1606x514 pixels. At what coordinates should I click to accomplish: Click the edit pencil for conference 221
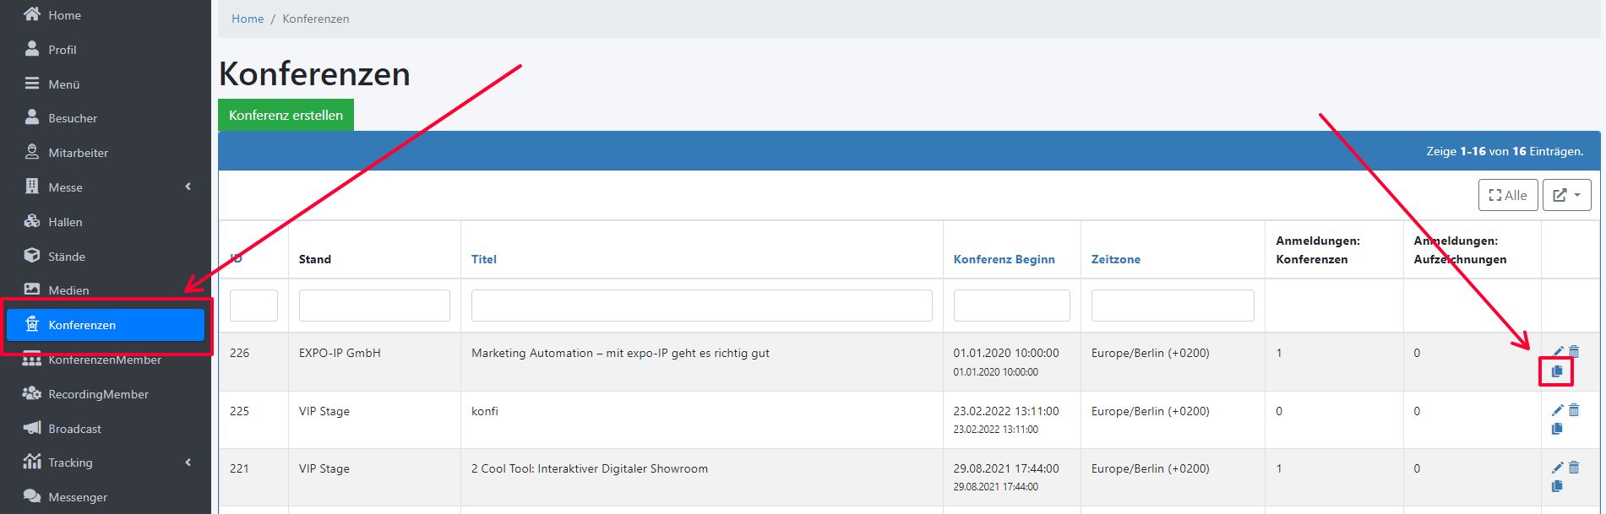point(1557,468)
